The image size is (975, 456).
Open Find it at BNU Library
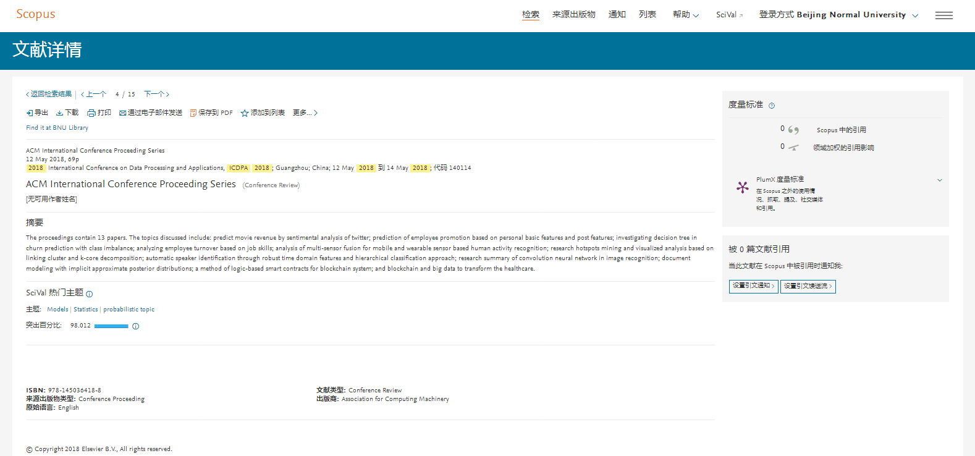pyautogui.click(x=57, y=128)
